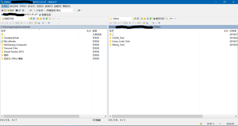Viewport: 238px width, 126px height.
Task: Go to local parent directory icon
Action: pos(38,19)
